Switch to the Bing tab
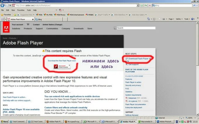 click(49, 19)
